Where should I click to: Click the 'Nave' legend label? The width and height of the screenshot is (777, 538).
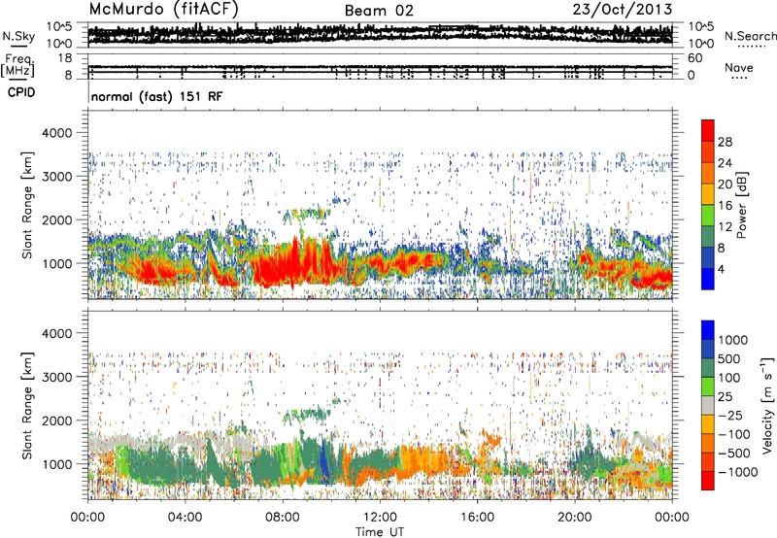tap(739, 67)
